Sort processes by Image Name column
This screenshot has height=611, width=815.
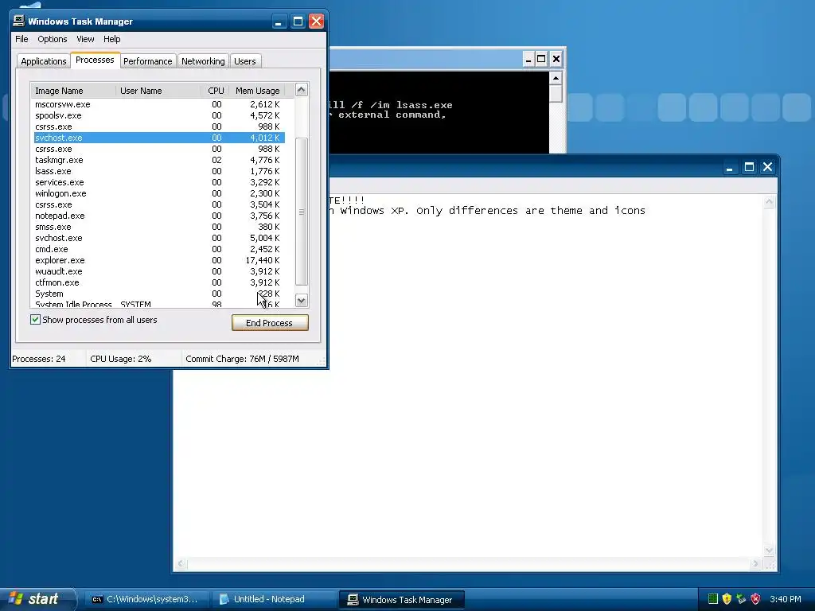[73, 91]
